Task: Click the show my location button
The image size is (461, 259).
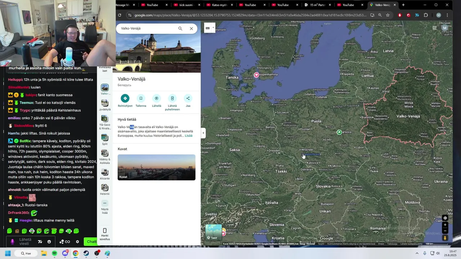Action: 445,218
